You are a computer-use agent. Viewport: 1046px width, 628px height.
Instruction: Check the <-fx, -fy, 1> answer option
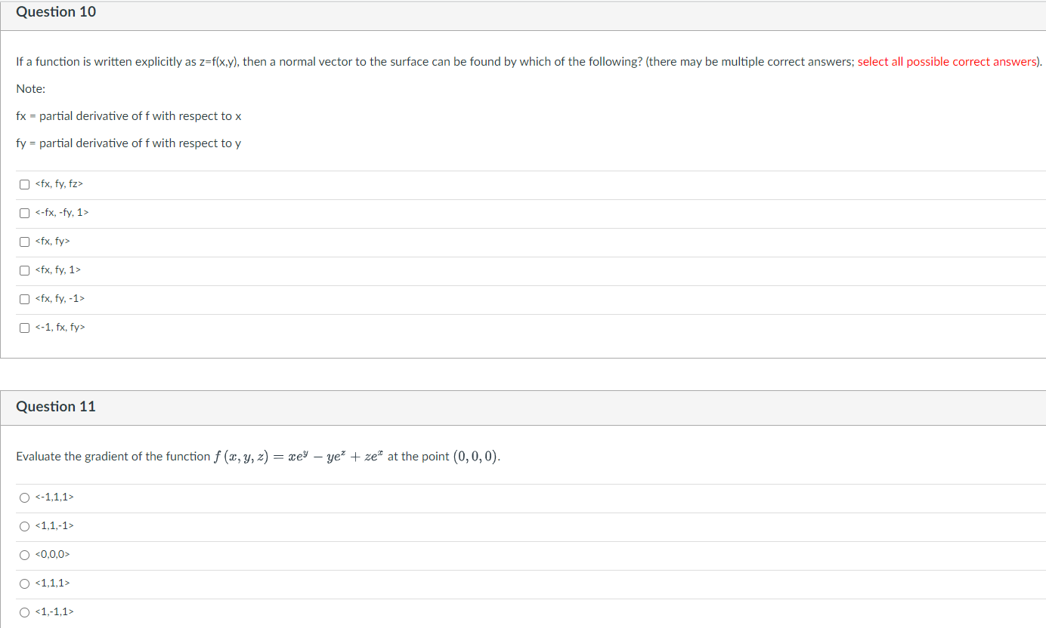pyautogui.click(x=23, y=212)
